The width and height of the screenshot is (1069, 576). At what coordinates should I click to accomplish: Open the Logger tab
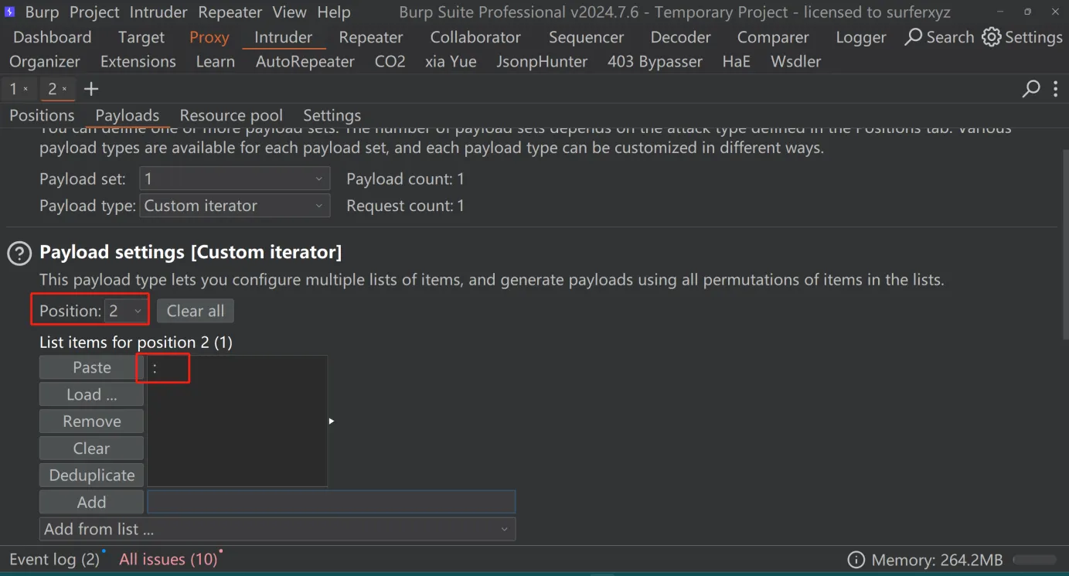pyautogui.click(x=861, y=37)
